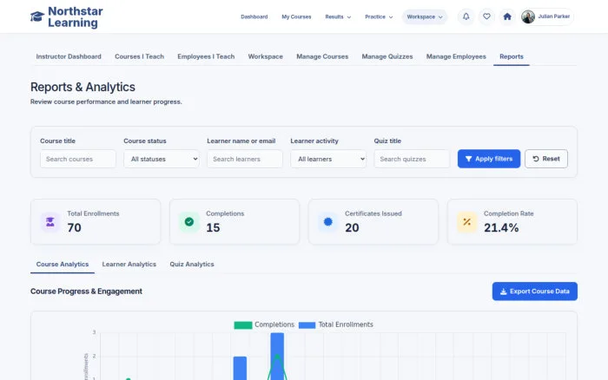Screen dimensions: 608x380
Task: Click the Northstar Learning graduation cap logo
Action: 37,16
